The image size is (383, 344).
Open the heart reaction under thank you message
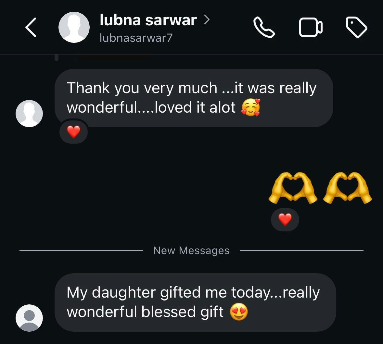point(73,132)
